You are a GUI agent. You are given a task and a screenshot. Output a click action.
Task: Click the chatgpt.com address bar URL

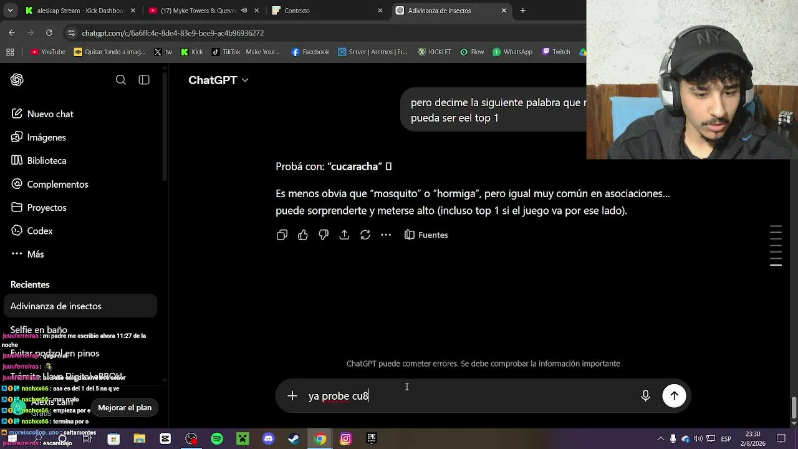tap(173, 33)
